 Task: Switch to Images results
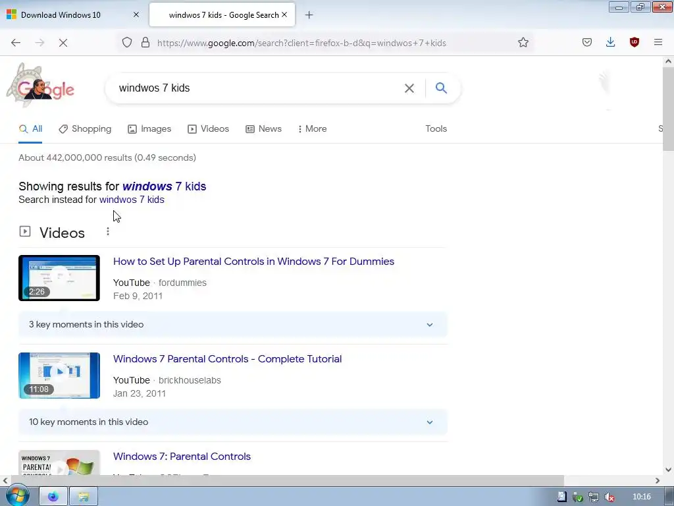[149, 128]
